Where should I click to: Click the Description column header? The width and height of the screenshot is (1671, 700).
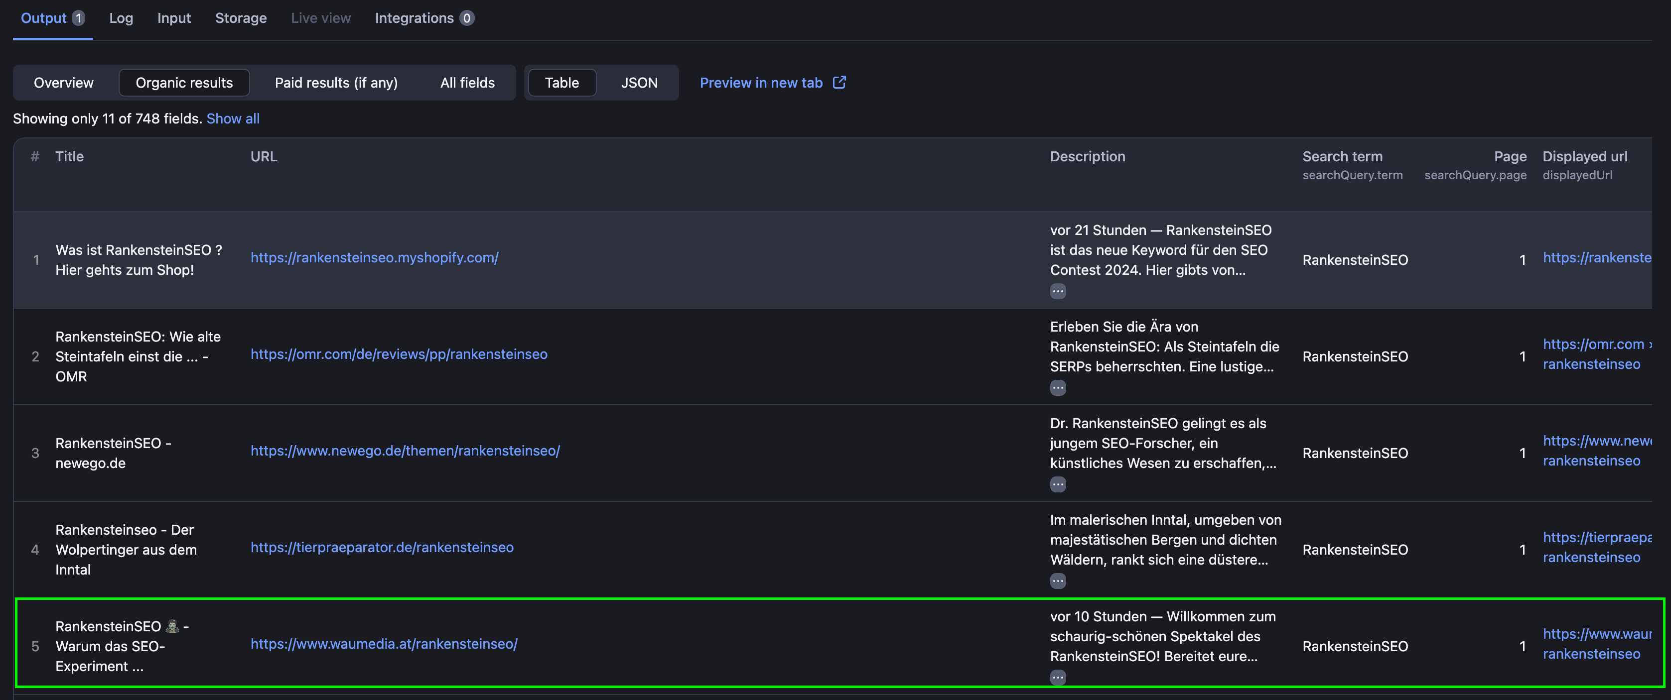click(x=1087, y=156)
